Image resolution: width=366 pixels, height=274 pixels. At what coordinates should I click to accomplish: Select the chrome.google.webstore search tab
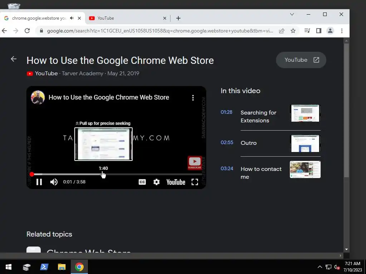(39, 18)
